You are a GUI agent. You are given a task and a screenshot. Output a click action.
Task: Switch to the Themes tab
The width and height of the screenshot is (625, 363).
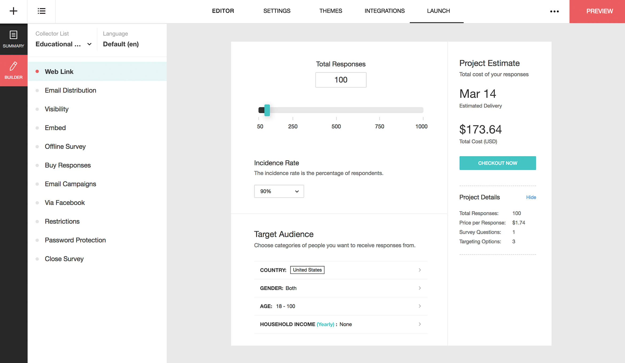pyautogui.click(x=331, y=11)
